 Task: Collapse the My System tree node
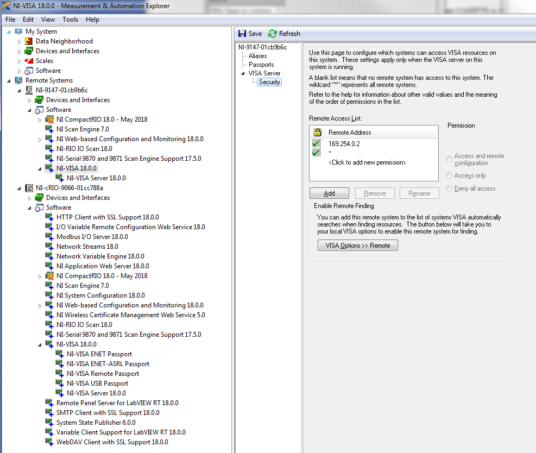(x=9, y=32)
